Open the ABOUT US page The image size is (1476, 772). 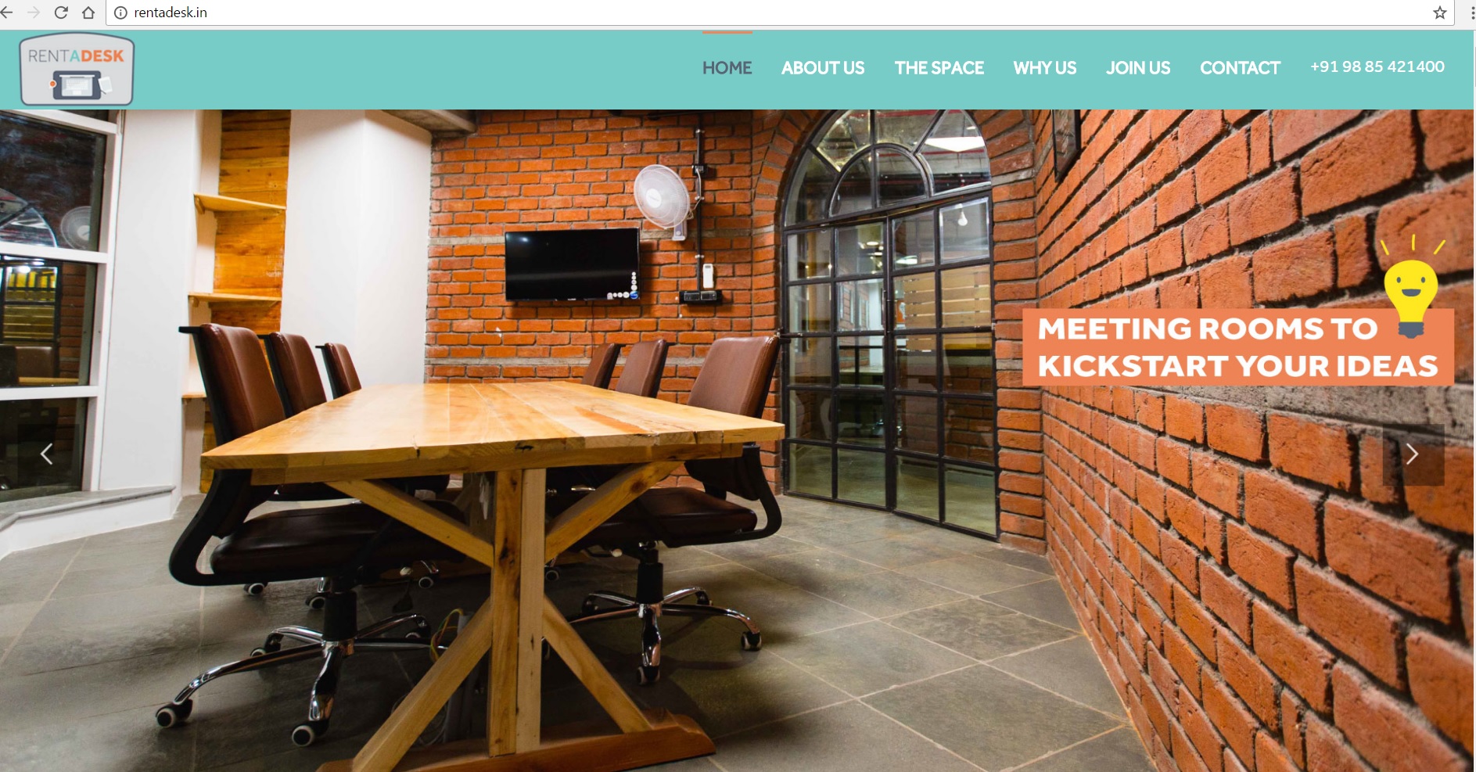[x=823, y=68]
